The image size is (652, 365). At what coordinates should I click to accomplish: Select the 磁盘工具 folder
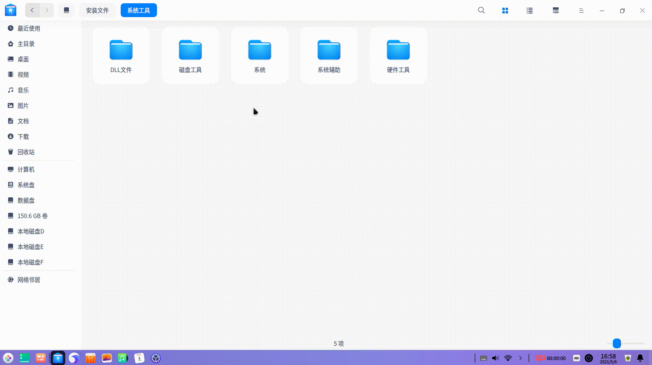tap(191, 56)
